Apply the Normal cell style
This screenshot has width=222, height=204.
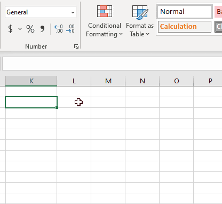pyautogui.click(x=185, y=12)
